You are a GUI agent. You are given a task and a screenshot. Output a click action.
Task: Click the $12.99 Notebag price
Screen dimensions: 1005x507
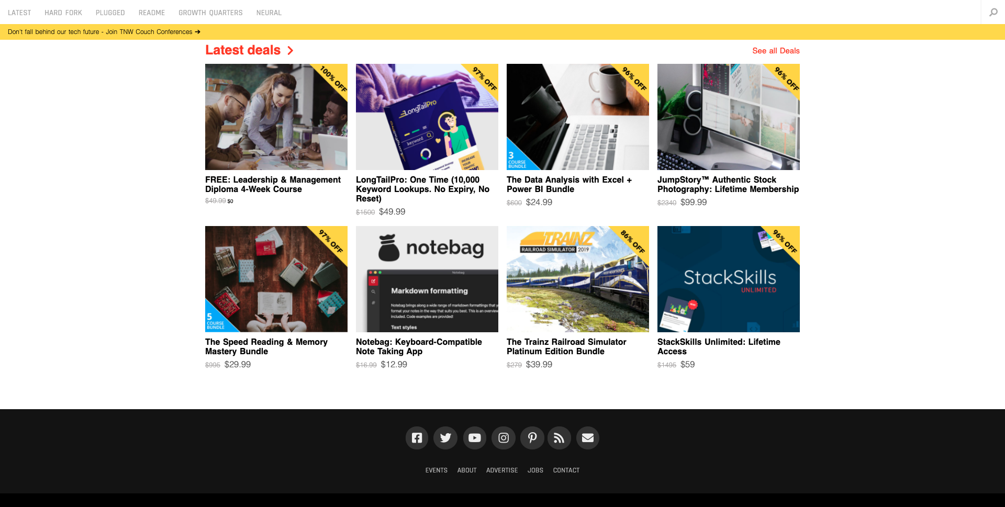coord(394,364)
